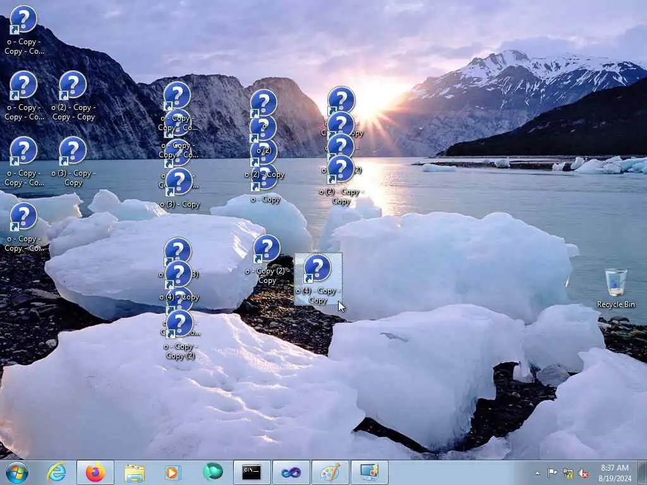This screenshot has height=485, width=647.
Task: Open Windows Explorer from the taskbar
Action: click(x=135, y=472)
